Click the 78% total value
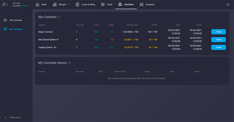This screenshot has height=122, width=234. pos(97,40)
